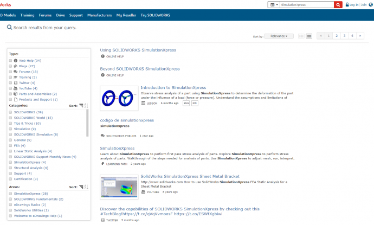This screenshot has width=374, height=225.
Task: Open the globe language selector icon
Action: click(x=371, y=4)
